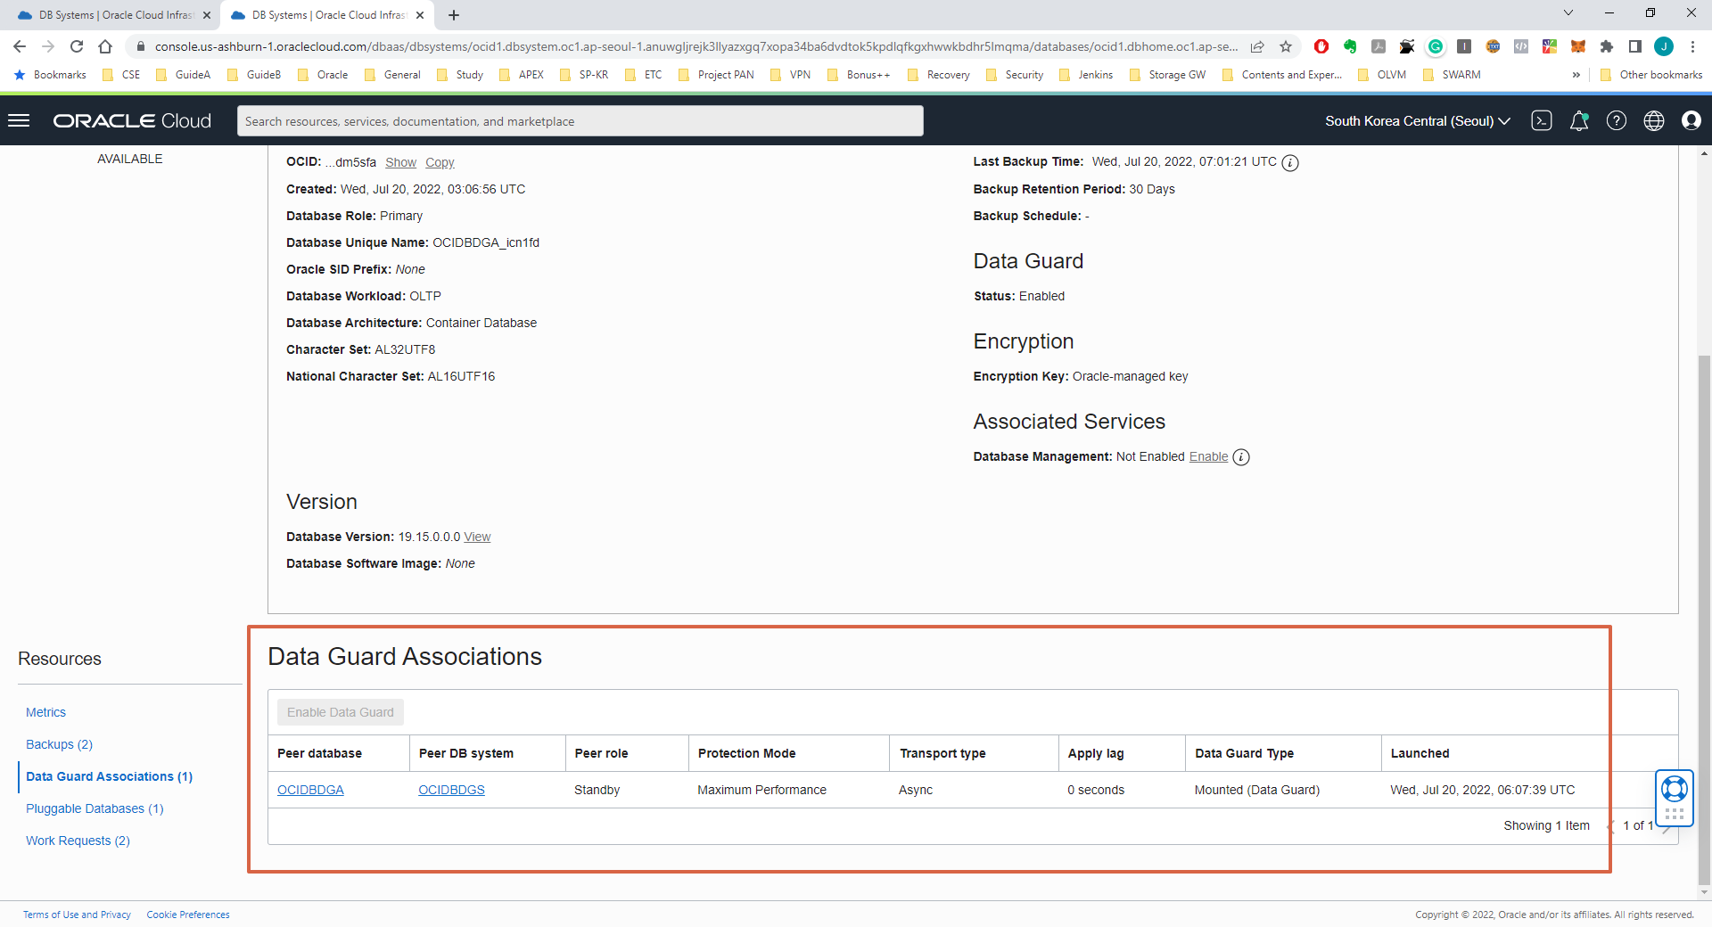Image resolution: width=1712 pixels, height=927 pixels.
Task: Copy the OCID value
Action: click(440, 162)
